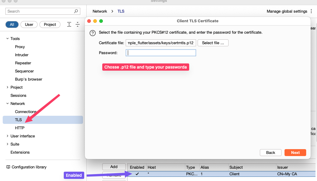Click the expand all sections icon
317x181 pixels.
69,25
